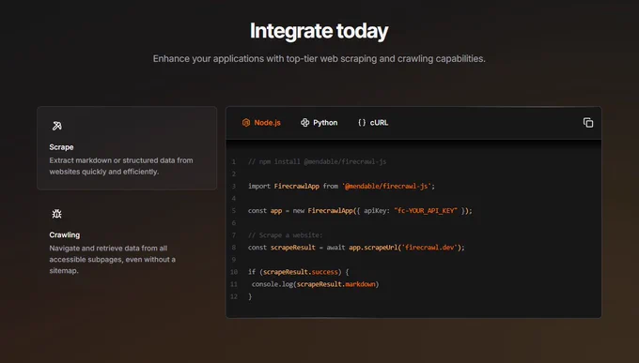This screenshot has height=363, width=639.
Task: Click the cURL braces icon
Action: click(x=362, y=123)
